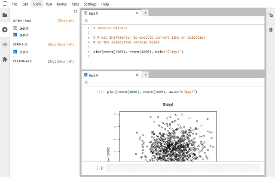Expand the TERMINALS section header
Viewport: 275px width, 177px height.
[x=22, y=61]
